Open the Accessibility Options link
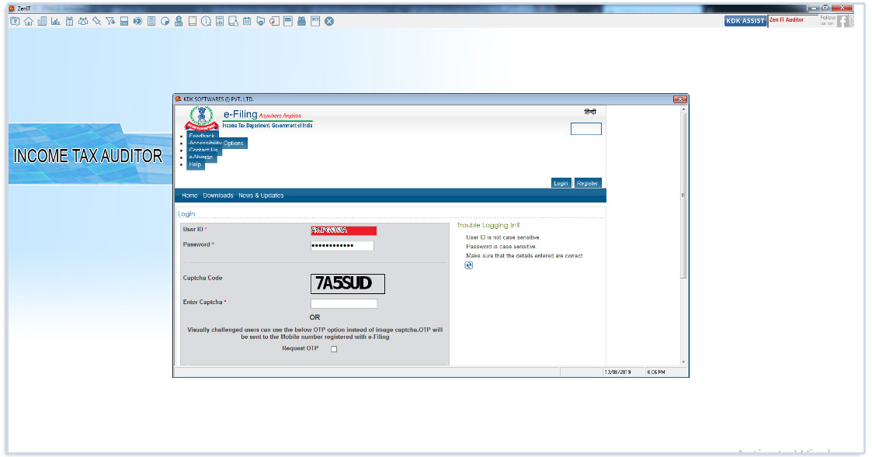872x457 pixels. (217, 143)
